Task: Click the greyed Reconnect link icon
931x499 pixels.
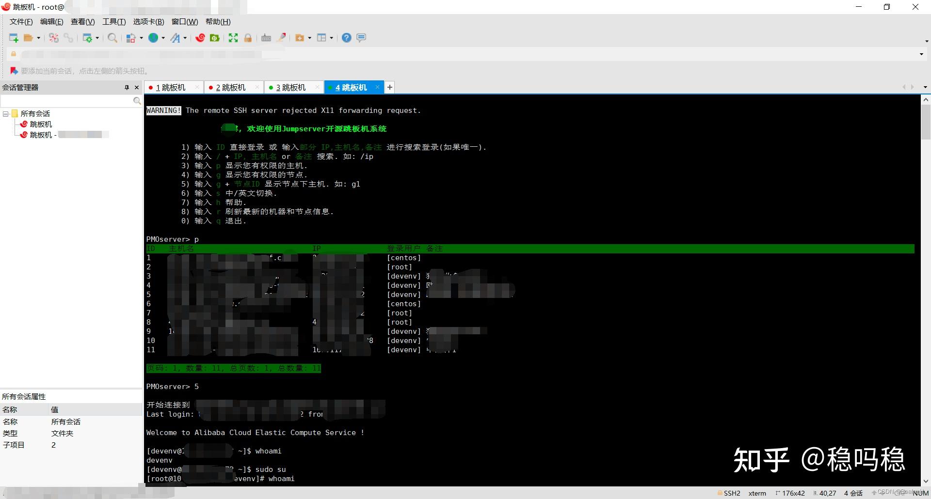Action: [x=68, y=38]
